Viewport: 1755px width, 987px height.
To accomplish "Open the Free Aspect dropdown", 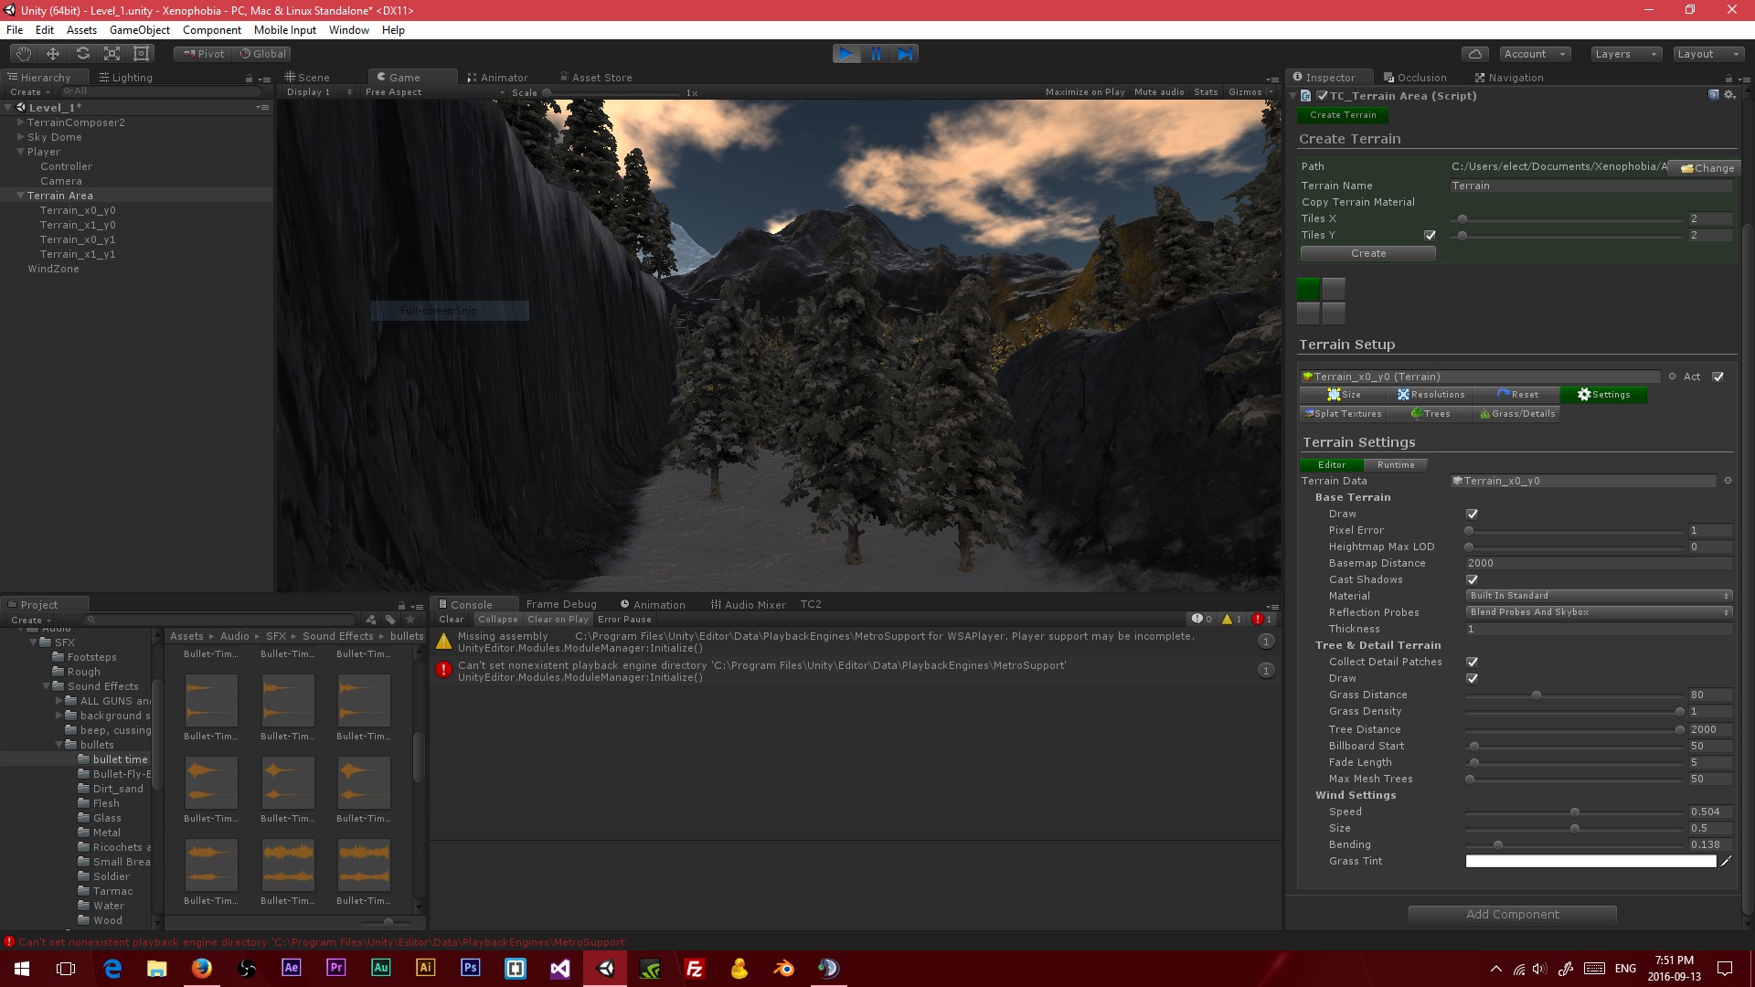I will pyautogui.click(x=433, y=92).
